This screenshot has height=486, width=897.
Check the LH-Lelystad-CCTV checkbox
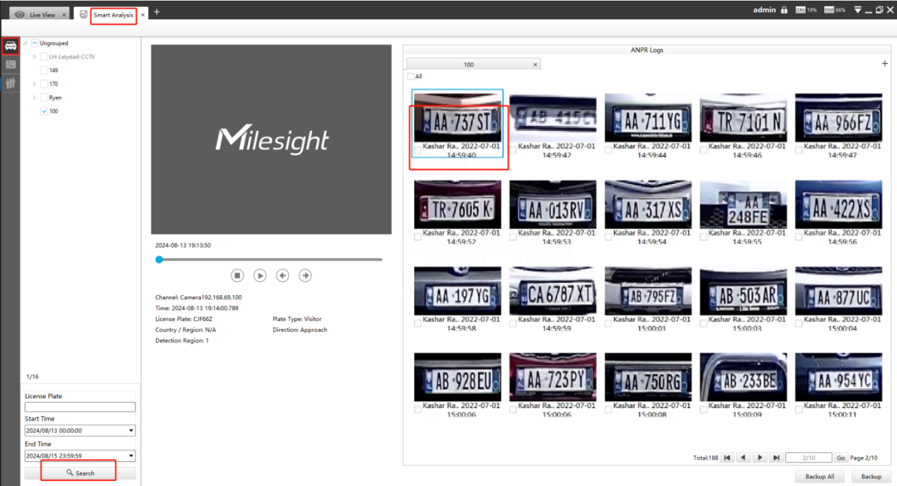pos(45,57)
